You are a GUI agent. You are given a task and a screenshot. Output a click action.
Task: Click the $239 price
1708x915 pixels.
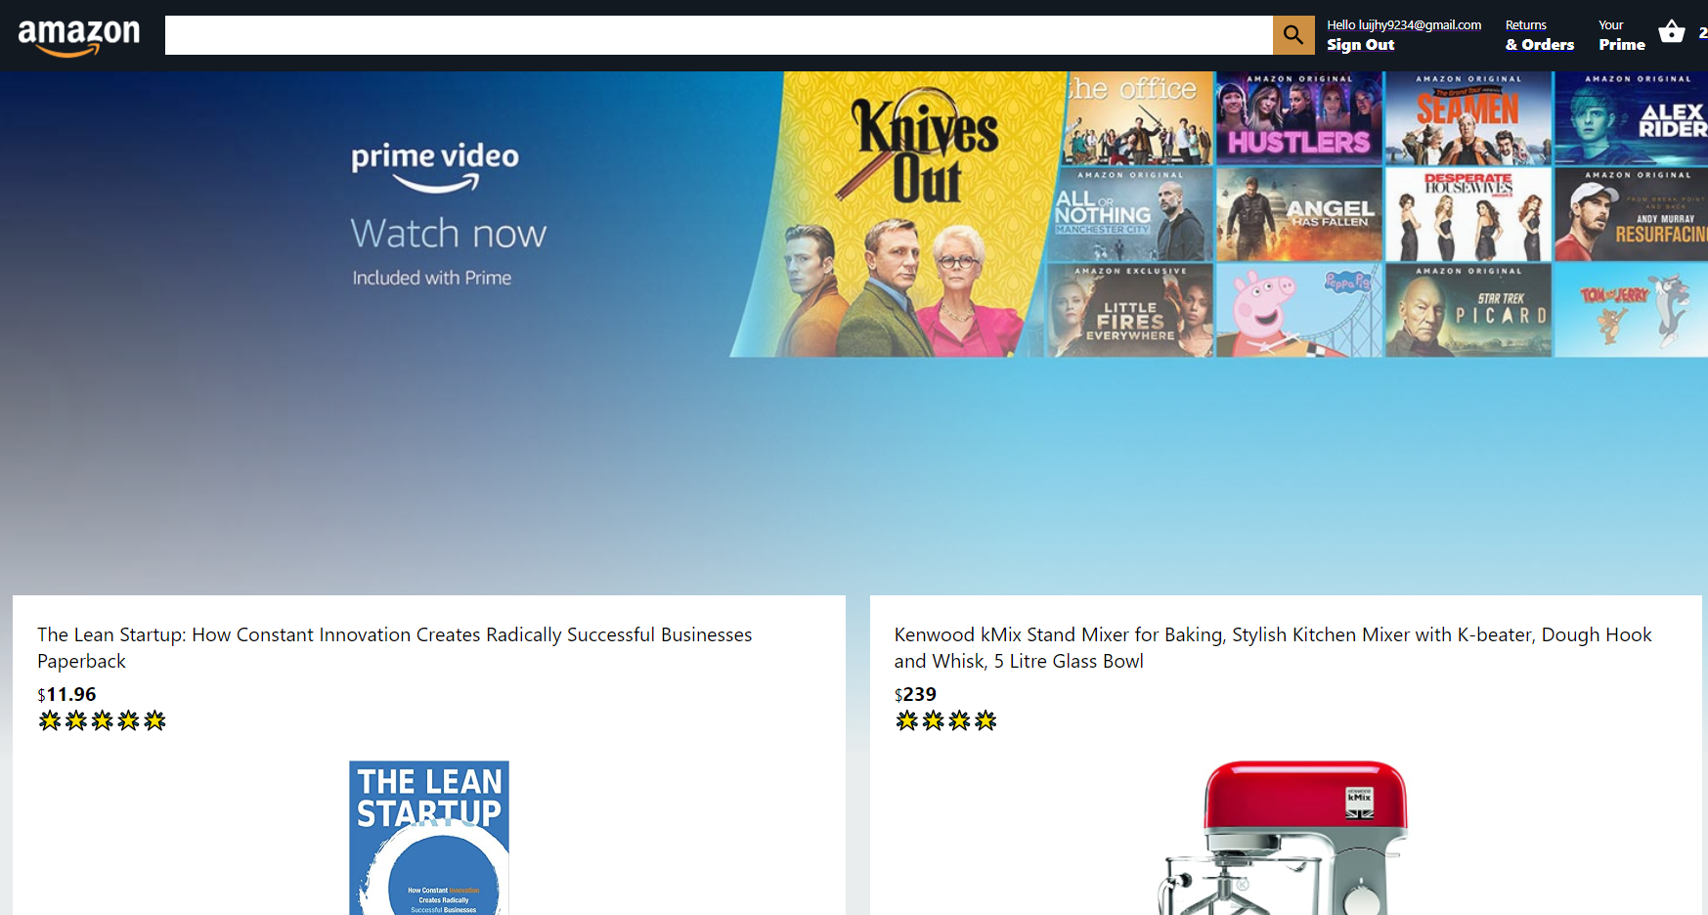click(x=915, y=694)
